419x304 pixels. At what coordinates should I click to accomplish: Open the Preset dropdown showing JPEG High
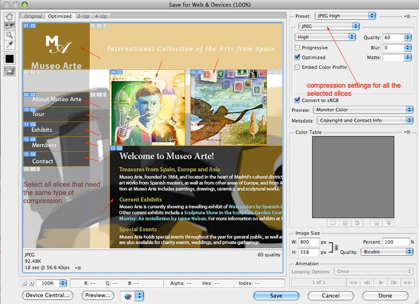(x=345, y=16)
